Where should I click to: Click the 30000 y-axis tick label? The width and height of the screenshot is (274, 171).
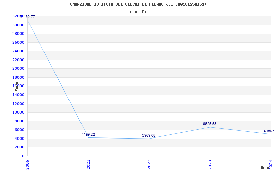point(18,25)
